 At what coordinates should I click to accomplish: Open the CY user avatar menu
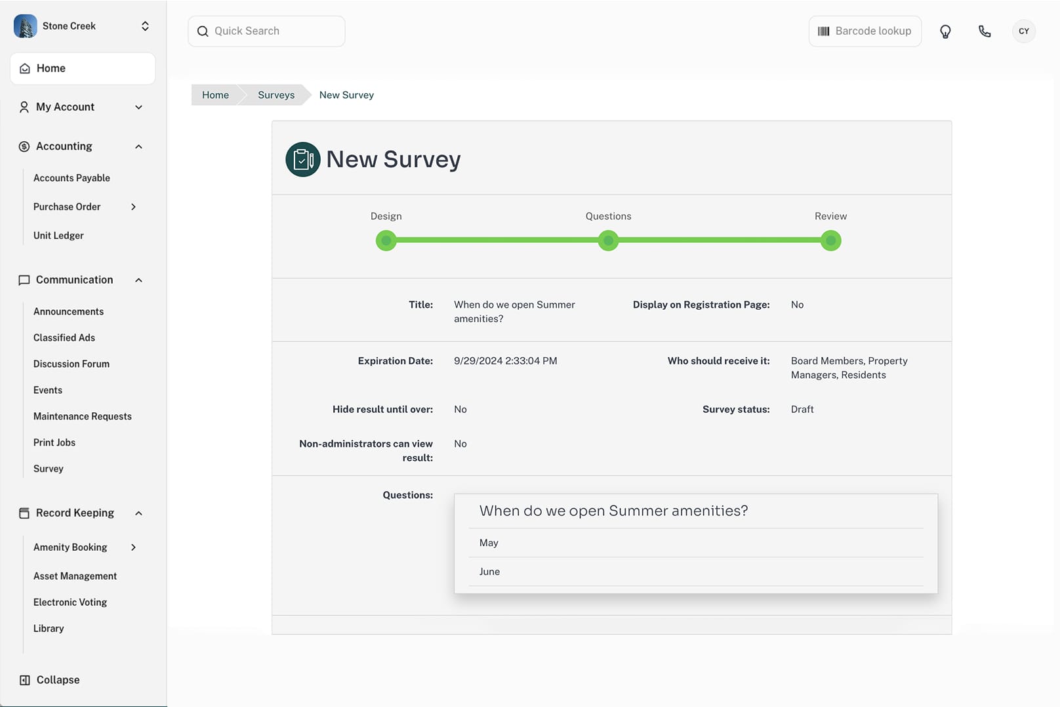[1024, 32]
